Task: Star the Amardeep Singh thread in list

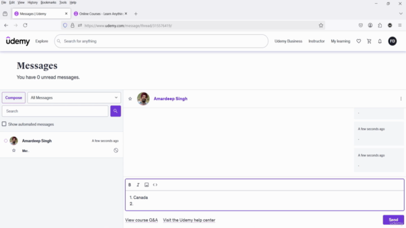Action: pyautogui.click(x=14, y=151)
